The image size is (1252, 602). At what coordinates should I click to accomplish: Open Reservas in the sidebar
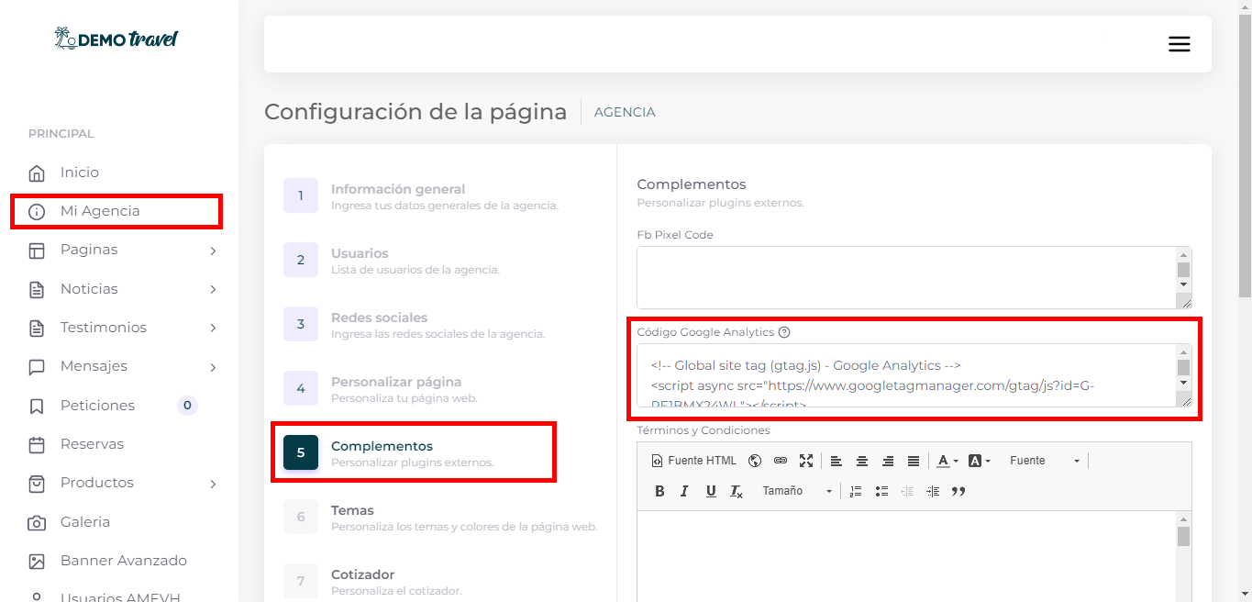pyautogui.click(x=92, y=444)
